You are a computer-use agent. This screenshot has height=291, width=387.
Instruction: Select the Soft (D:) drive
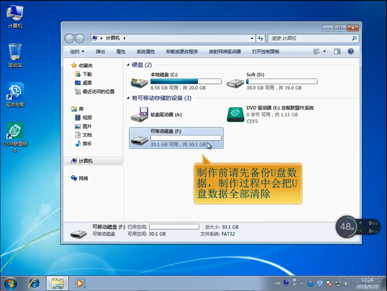pyautogui.click(x=272, y=81)
